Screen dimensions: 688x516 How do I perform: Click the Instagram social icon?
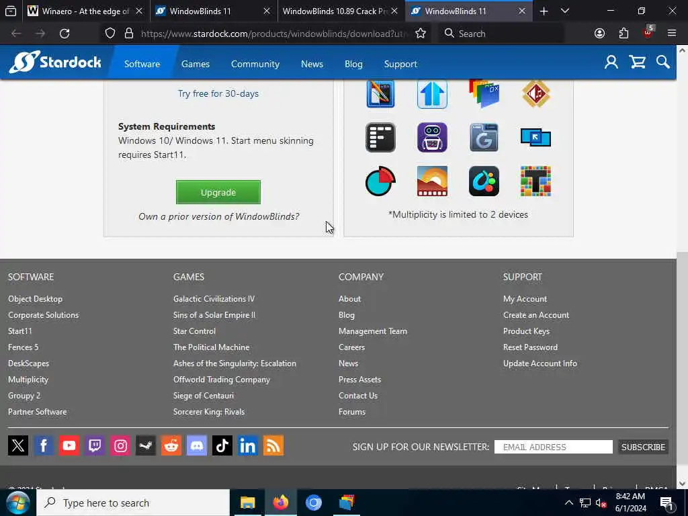(120, 445)
